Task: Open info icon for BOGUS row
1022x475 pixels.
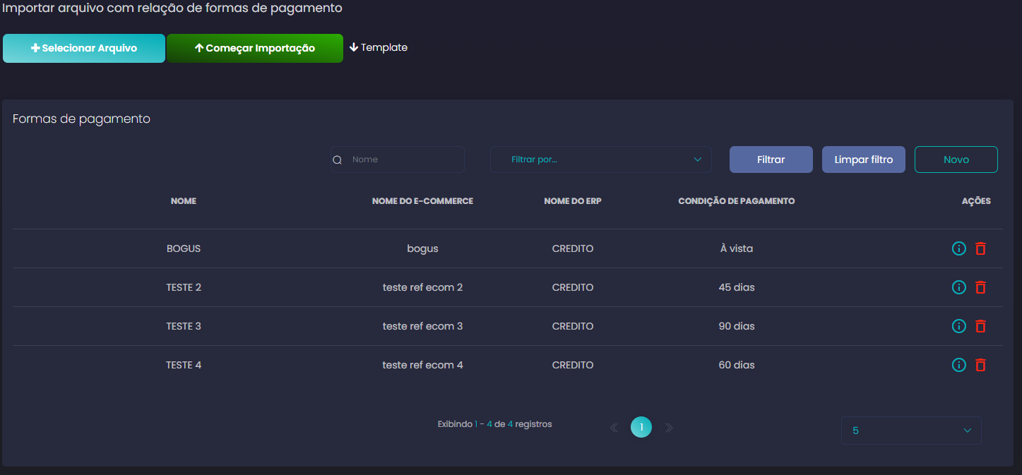Action: (959, 248)
